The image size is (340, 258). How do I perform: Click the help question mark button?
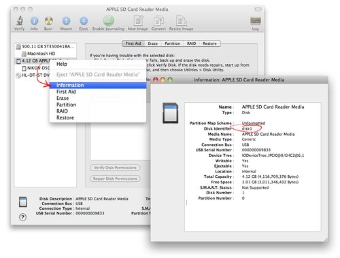(22, 217)
